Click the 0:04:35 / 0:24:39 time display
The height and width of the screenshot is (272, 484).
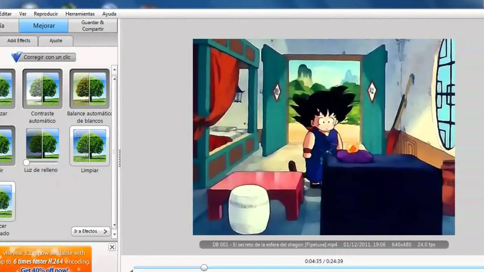324,261
